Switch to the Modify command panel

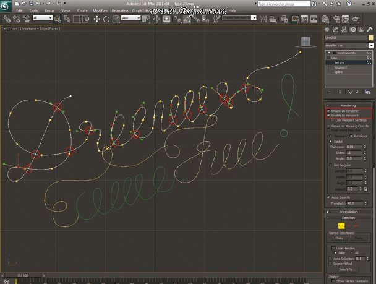(x=335, y=30)
